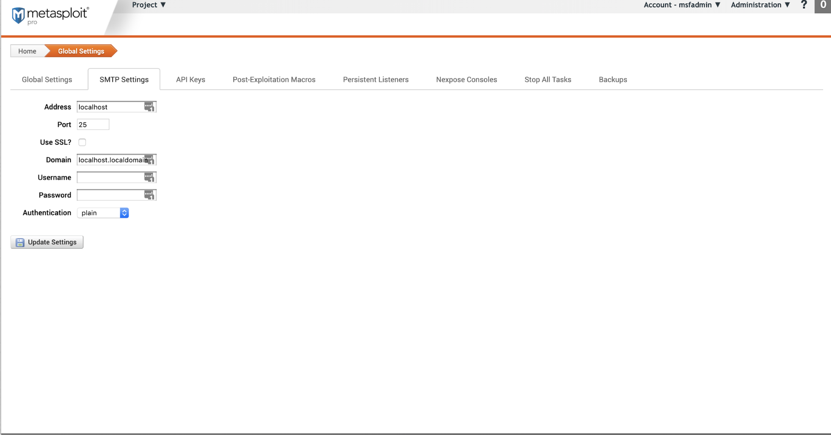Open the Nexpose Consoles tab
The image size is (831, 435).
(x=466, y=80)
